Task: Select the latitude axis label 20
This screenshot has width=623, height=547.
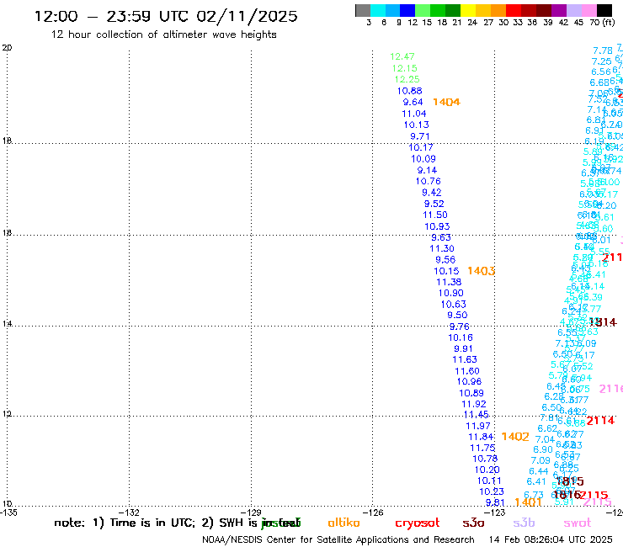Action: pyautogui.click(x=7, y=48)
